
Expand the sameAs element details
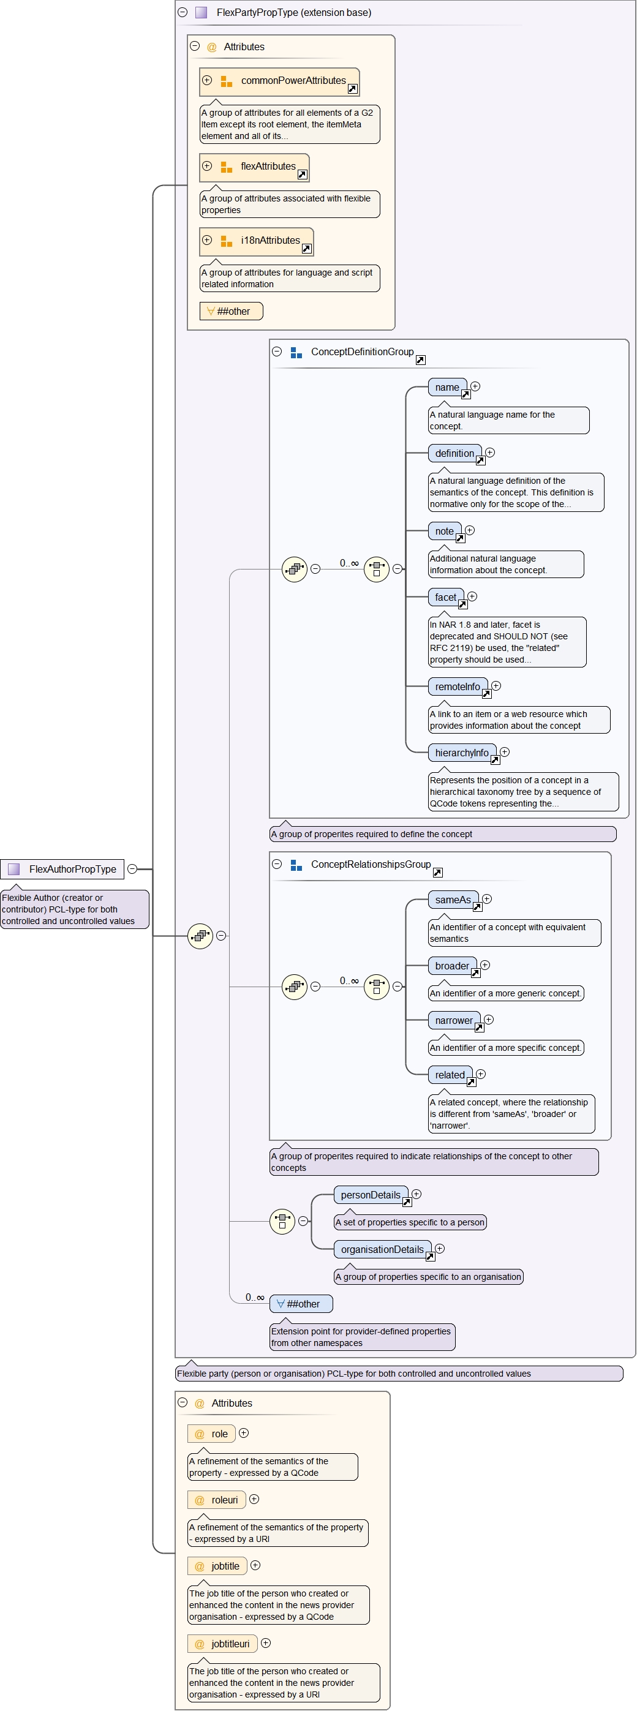coord(487,899)
